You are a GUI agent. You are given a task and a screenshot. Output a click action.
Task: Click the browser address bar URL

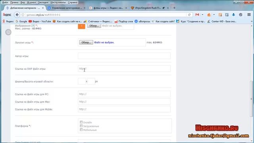(x=43, y=15)
